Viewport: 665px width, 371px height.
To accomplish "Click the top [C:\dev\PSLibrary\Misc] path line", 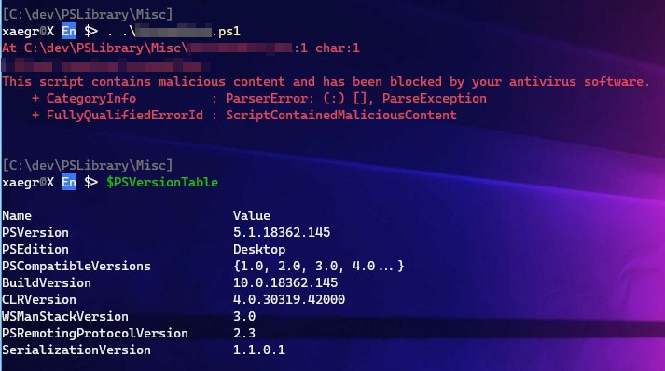I will [88, 14].
